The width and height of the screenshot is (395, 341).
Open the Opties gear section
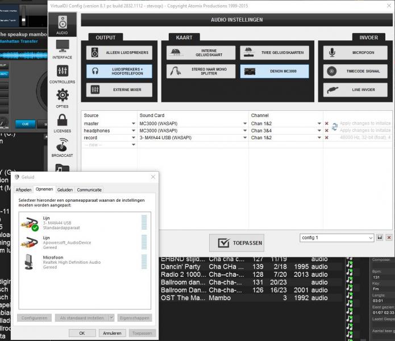pyautogui.click(x=63, y=98)
